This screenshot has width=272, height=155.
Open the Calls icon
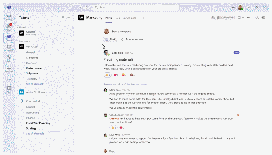point(9,58)
